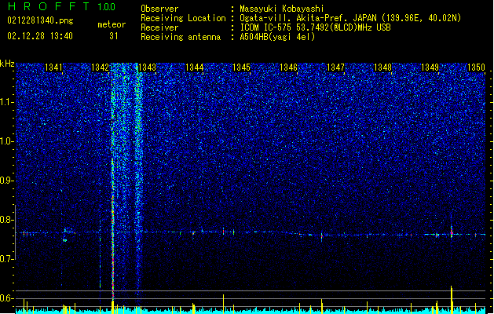
Task: Click the 1341 time marker
Action: click(54, 67)
